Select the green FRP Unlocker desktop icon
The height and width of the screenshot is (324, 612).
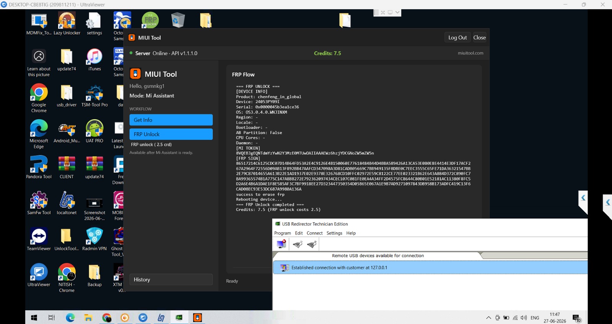click(150, 20)
